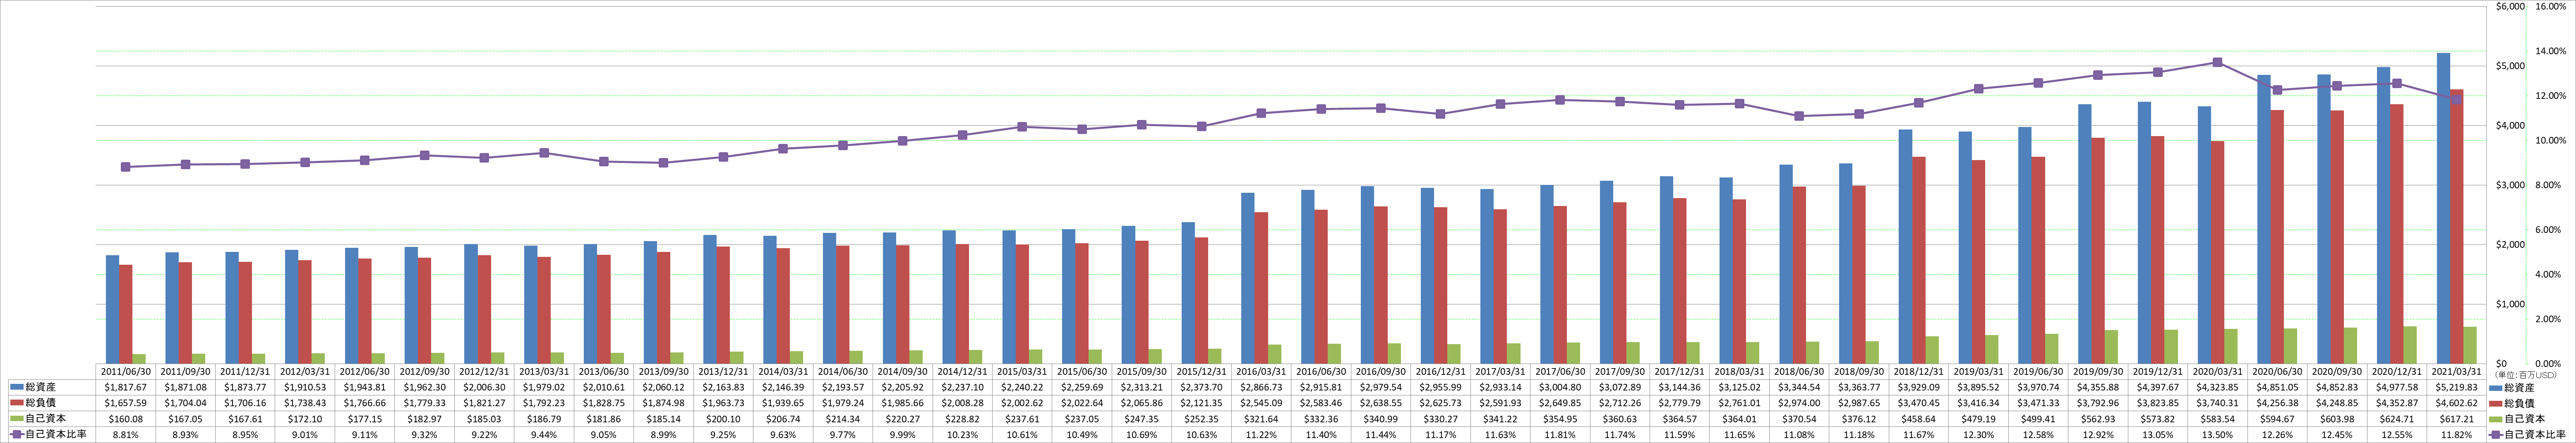Image resolution: width=2576 pixels, height=443 pixels.
Task: Click the purple ratio marker above 2016/03/31
Action: click(1261, 113)
